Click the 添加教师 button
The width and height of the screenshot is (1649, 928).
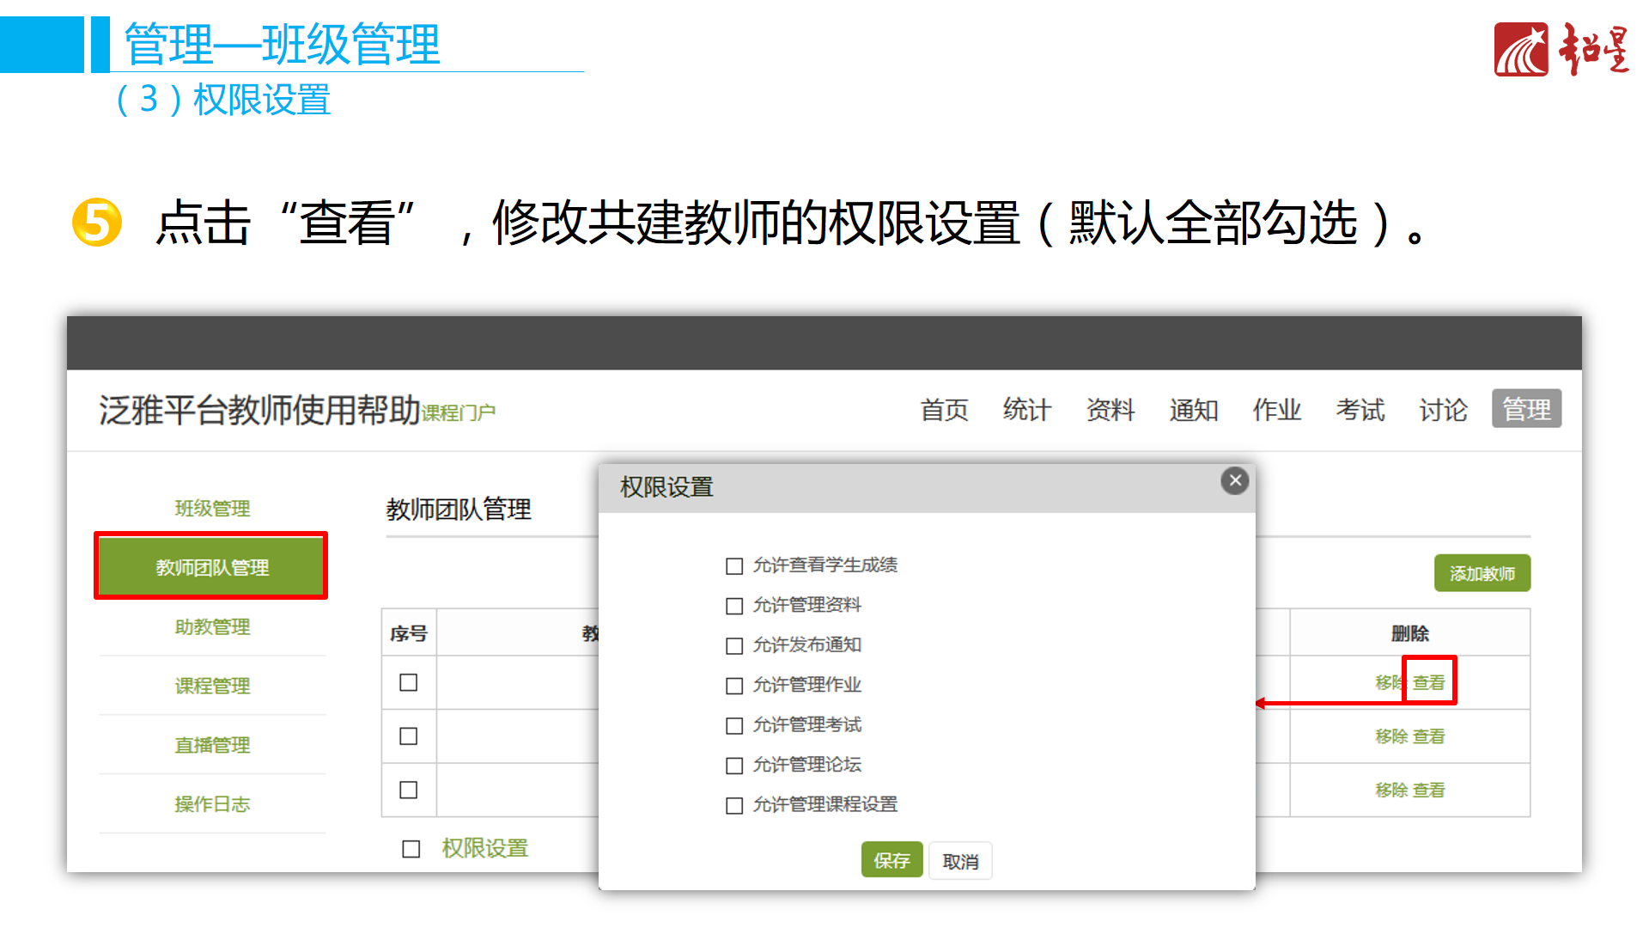(1482, 573)
